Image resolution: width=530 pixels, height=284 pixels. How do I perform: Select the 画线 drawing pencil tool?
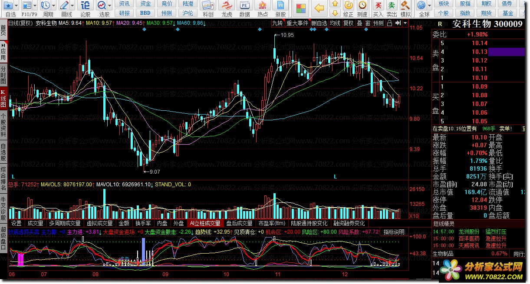(x=64, y=5)
